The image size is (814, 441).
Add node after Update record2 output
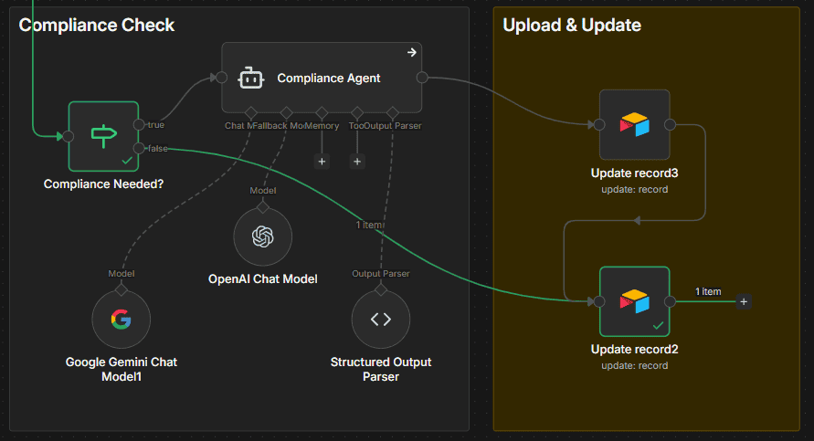[744, 301]
